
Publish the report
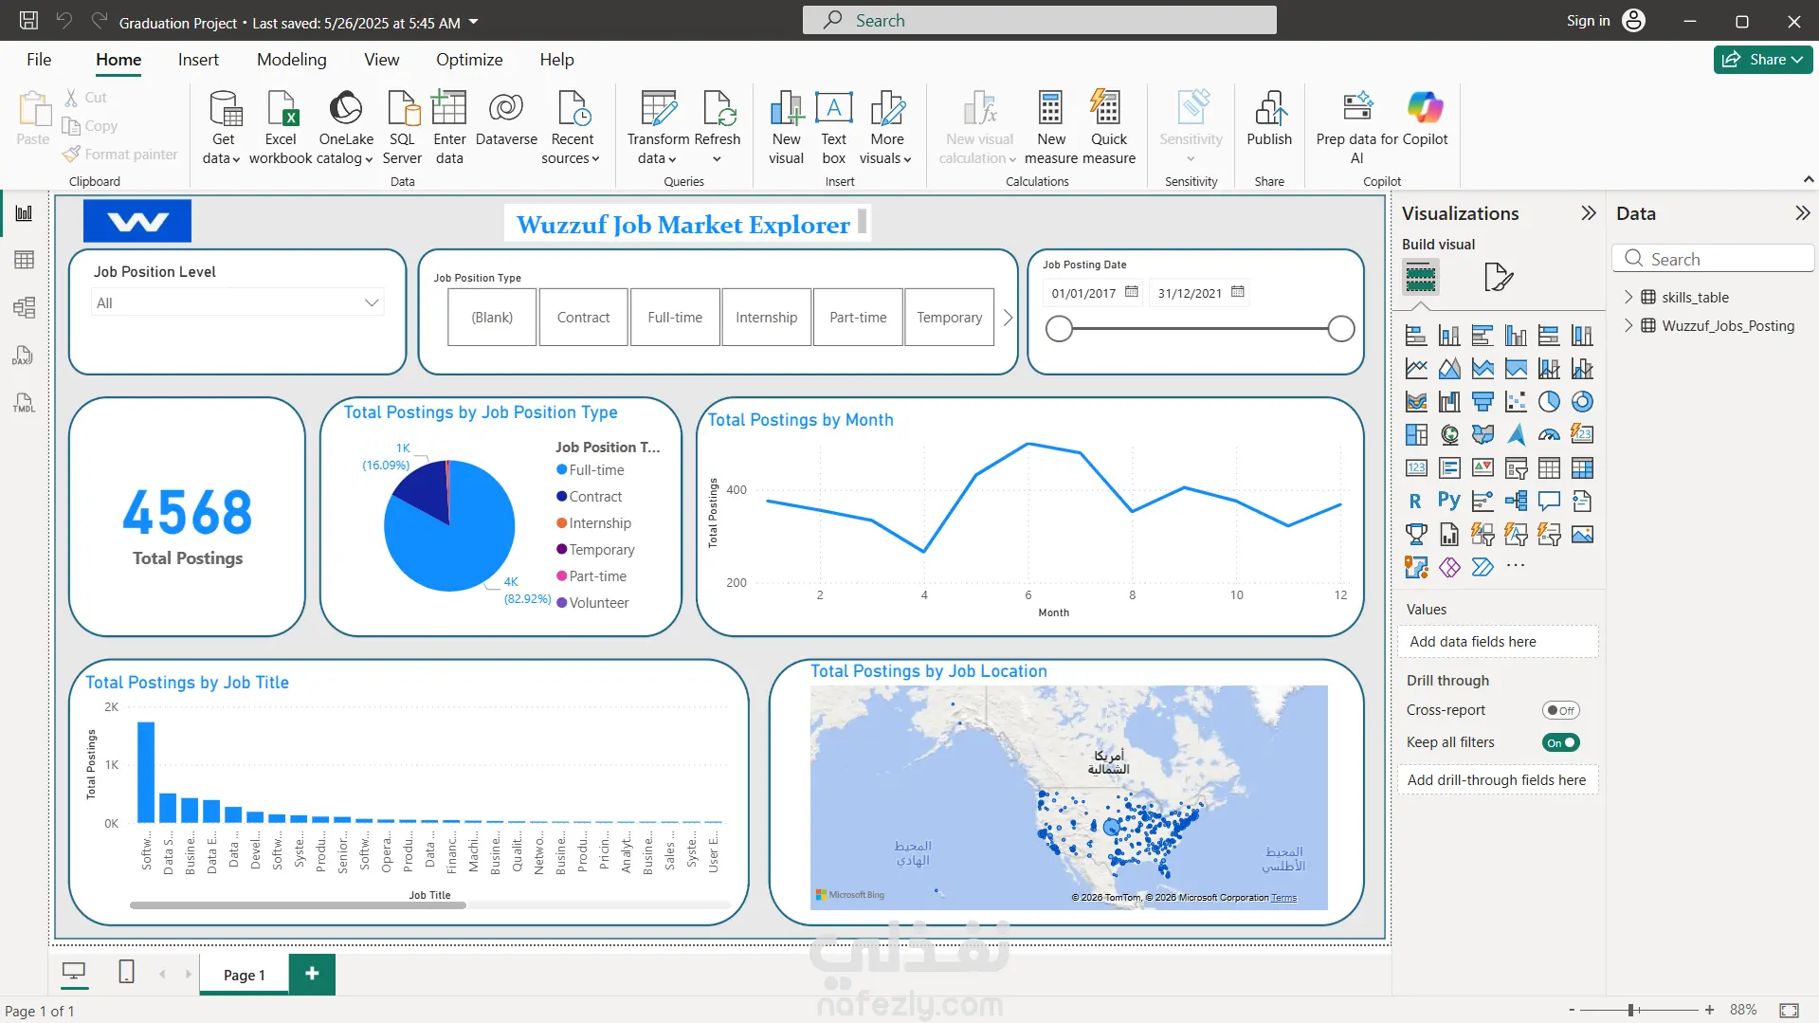click(1269, 119)
